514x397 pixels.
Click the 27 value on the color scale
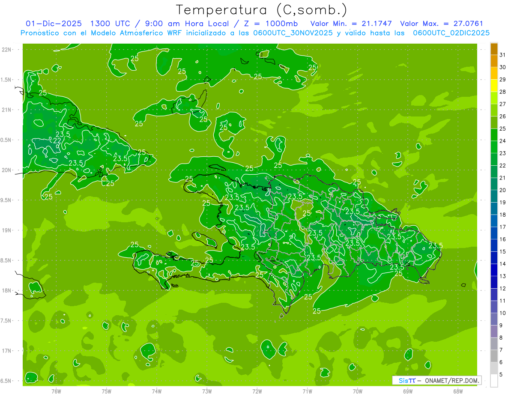(503, 104)
